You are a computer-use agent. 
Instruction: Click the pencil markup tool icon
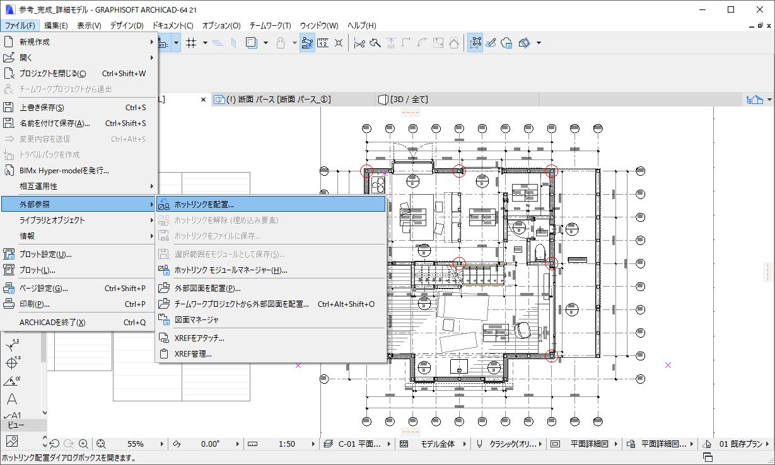pos(491,43)
